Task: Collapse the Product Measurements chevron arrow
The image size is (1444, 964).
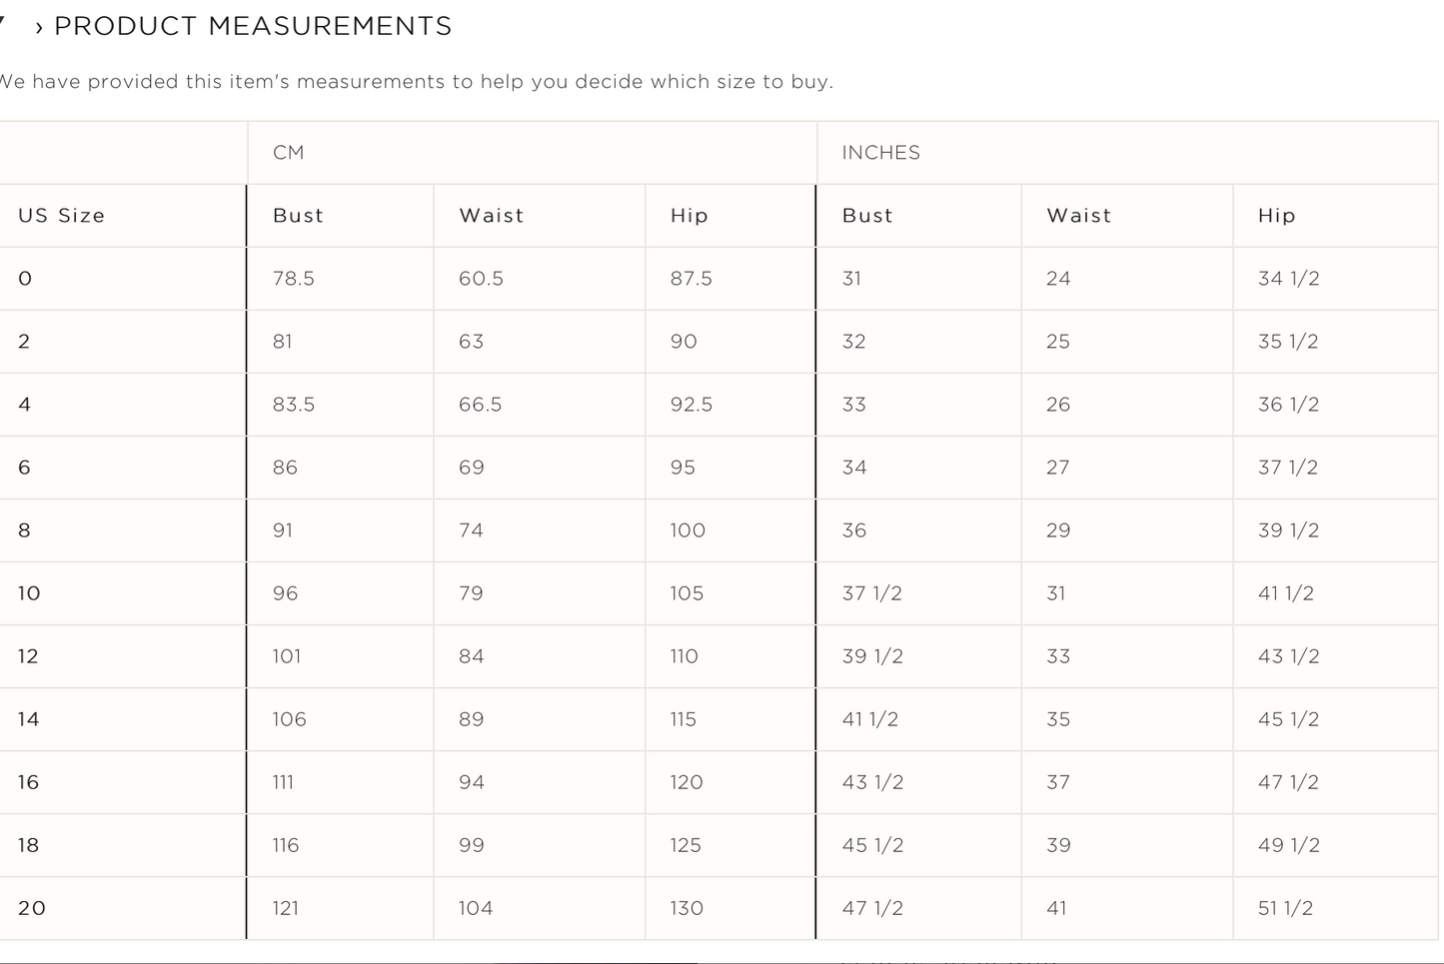Action: (x=39, y=27)
